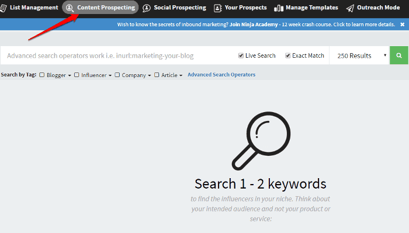Go to Manage Templates tab
This screenshot has height=233, width=409.
tap(306, 8)
